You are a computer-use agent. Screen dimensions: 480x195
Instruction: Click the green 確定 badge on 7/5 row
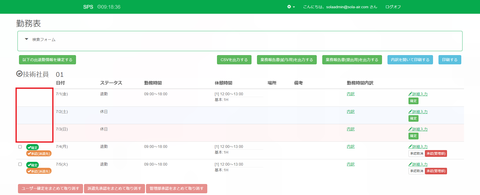[x=32, y=165]
